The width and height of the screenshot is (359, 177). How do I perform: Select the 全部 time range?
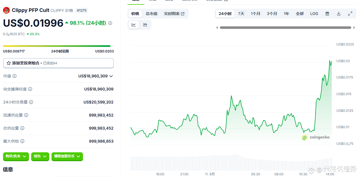coord(300,14)
